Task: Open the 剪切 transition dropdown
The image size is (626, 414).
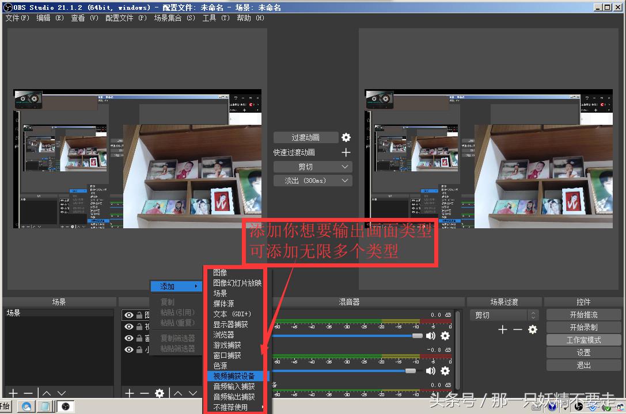Action: click(312, 166)
